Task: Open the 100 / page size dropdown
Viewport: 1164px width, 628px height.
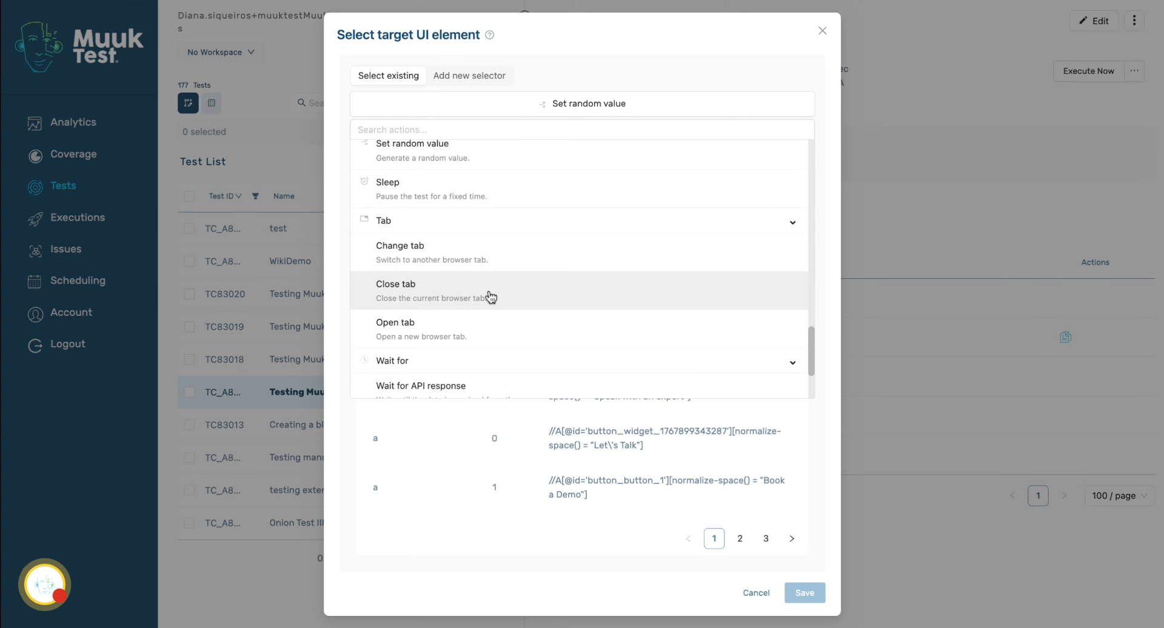Action: pos(1119,496)
